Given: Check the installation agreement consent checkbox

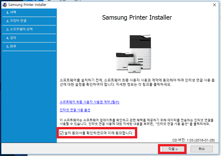Looking at the screenshot, I should coord(61,133).
